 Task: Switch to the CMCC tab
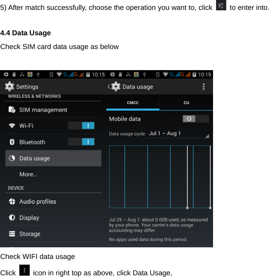coord(133,103)
